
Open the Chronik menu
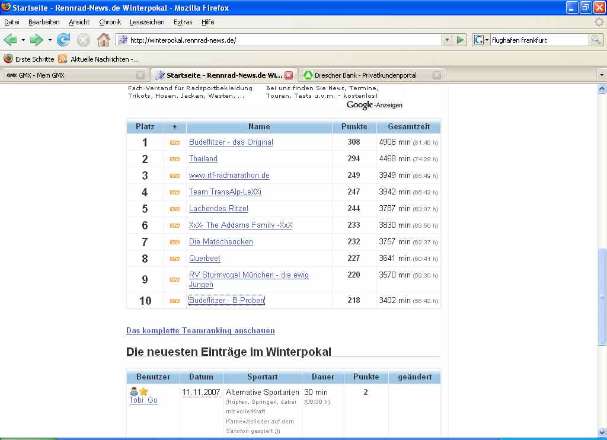pos(110,22)
